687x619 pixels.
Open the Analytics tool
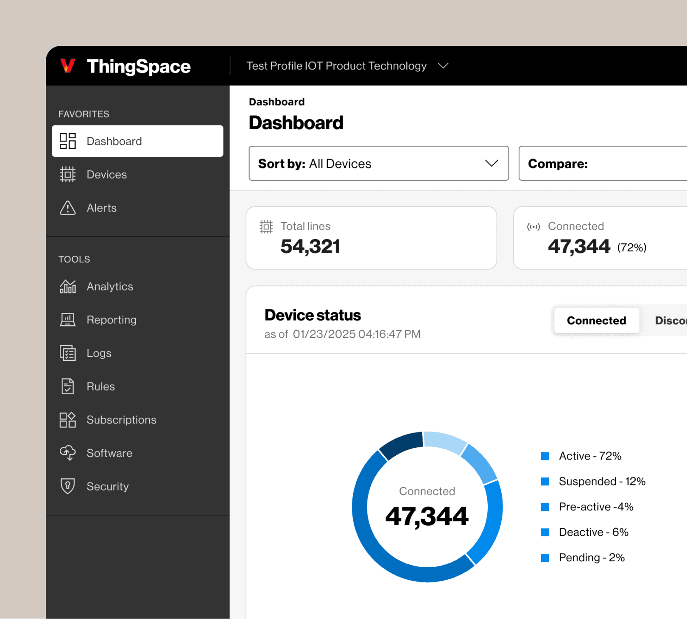(137, 287)
